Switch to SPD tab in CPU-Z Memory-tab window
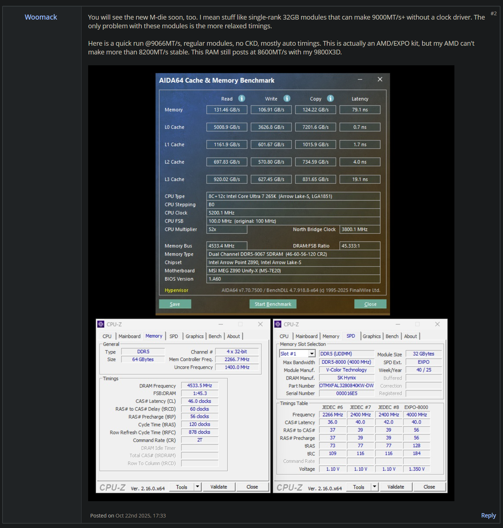 (174, 336)
